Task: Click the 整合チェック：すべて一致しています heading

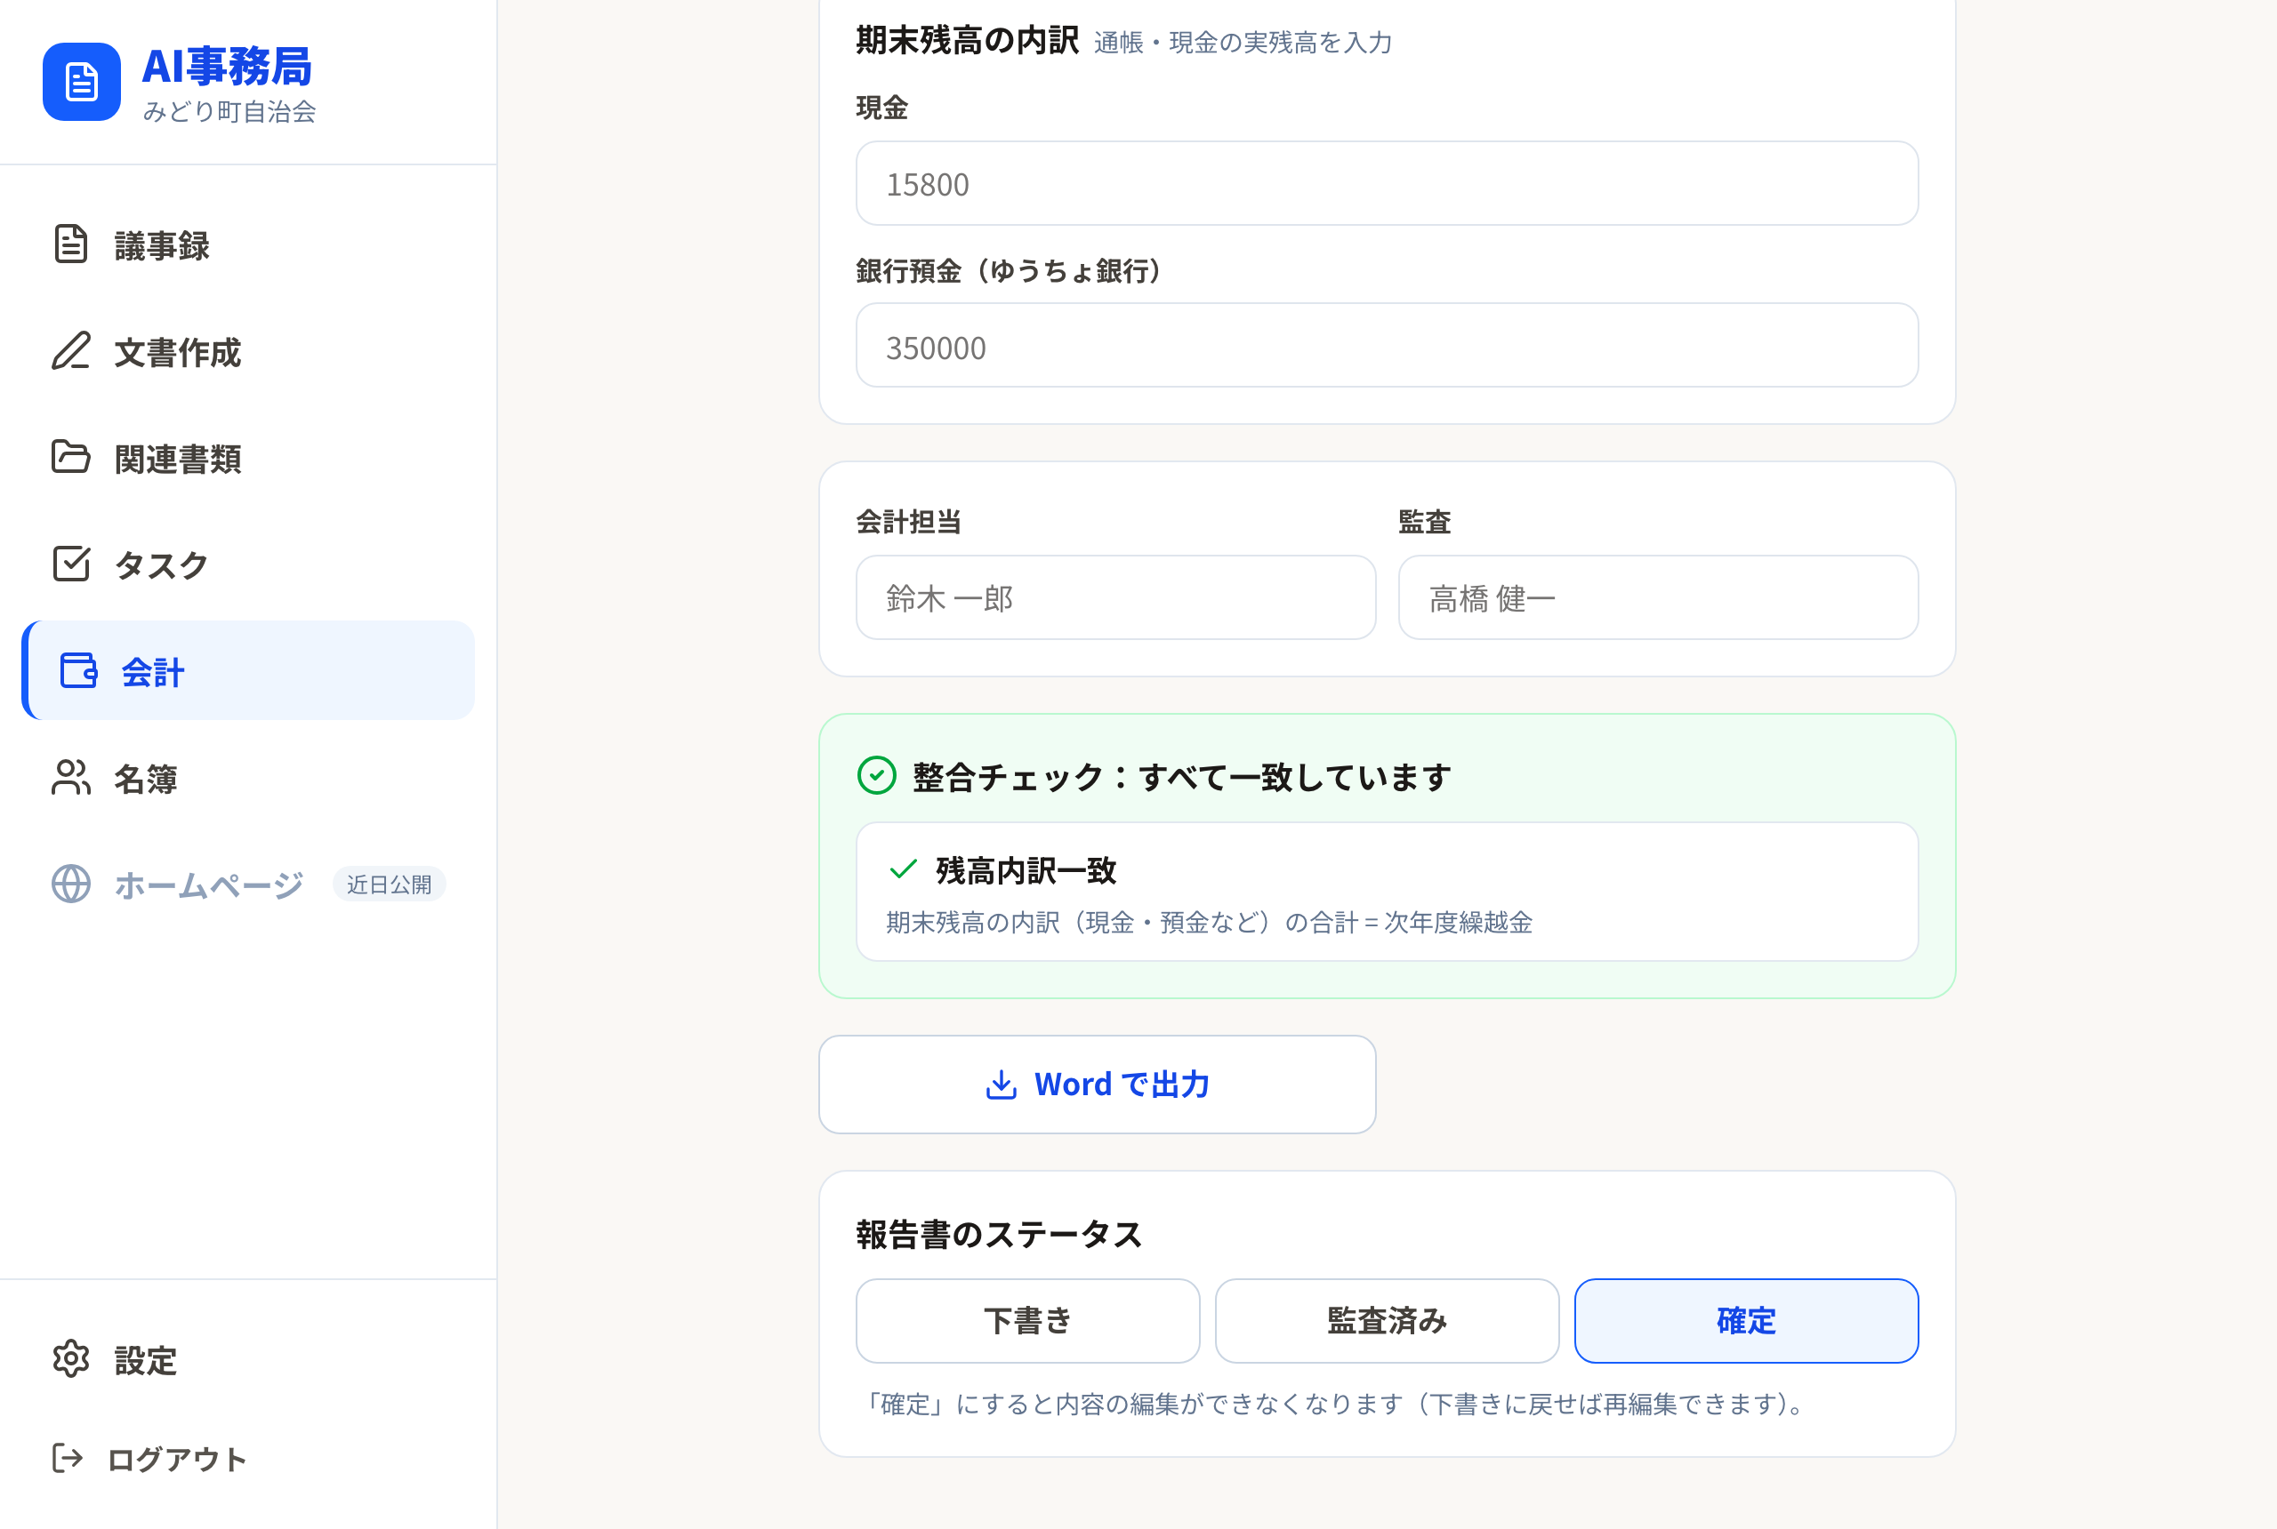Action: coord(1181,777)
